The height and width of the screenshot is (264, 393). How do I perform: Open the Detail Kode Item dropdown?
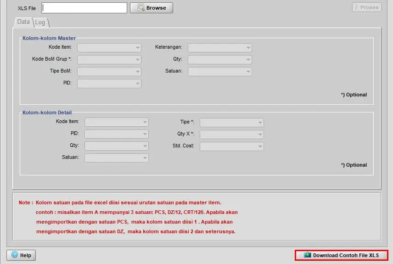point(117,122)
